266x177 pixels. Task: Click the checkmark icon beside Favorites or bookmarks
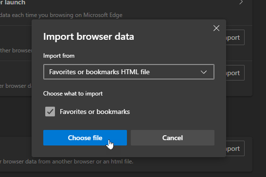50,112
